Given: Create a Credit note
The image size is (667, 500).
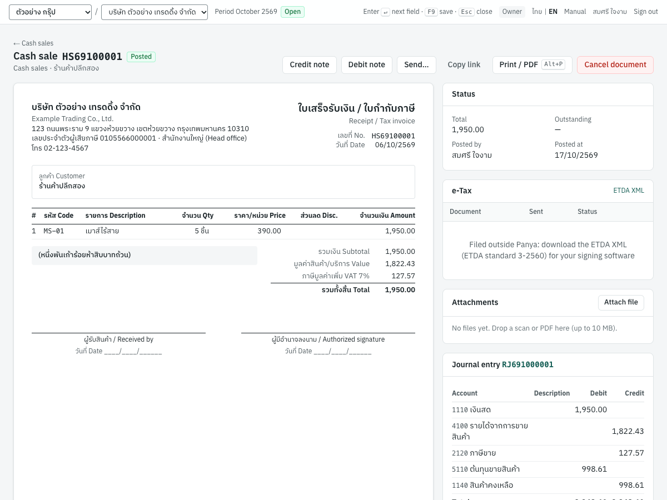Looking at the screenshot, I should tap(310, 65).
